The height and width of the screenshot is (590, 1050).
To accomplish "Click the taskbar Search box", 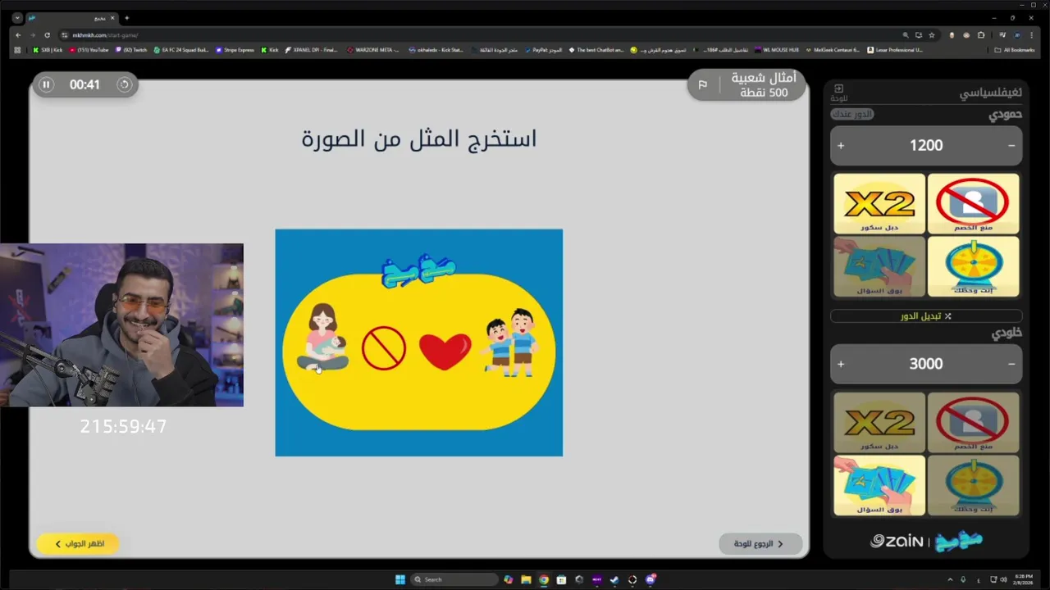I will tap(454, 579).
